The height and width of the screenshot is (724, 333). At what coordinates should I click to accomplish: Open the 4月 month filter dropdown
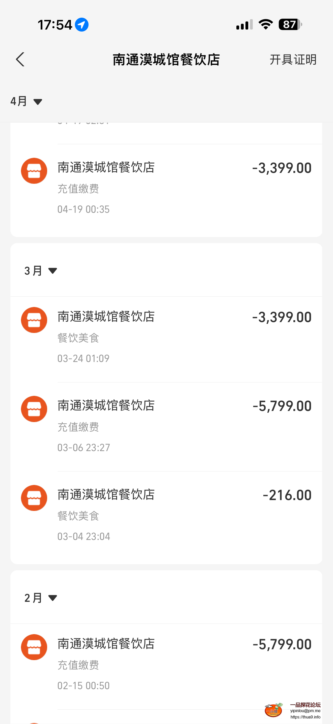(26, 101)
